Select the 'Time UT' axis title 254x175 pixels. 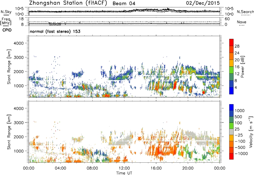(124, 173)
